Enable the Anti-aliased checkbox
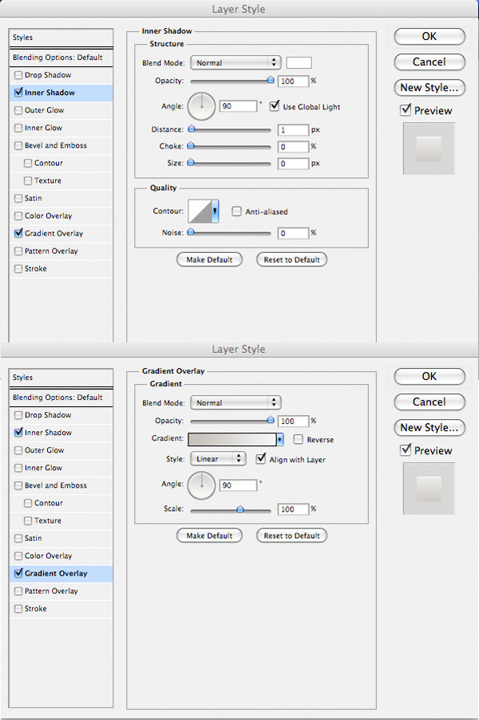Image resolution: width=479 pixels, height=720 pixels. pyautogui.click(x=236, y=212)
